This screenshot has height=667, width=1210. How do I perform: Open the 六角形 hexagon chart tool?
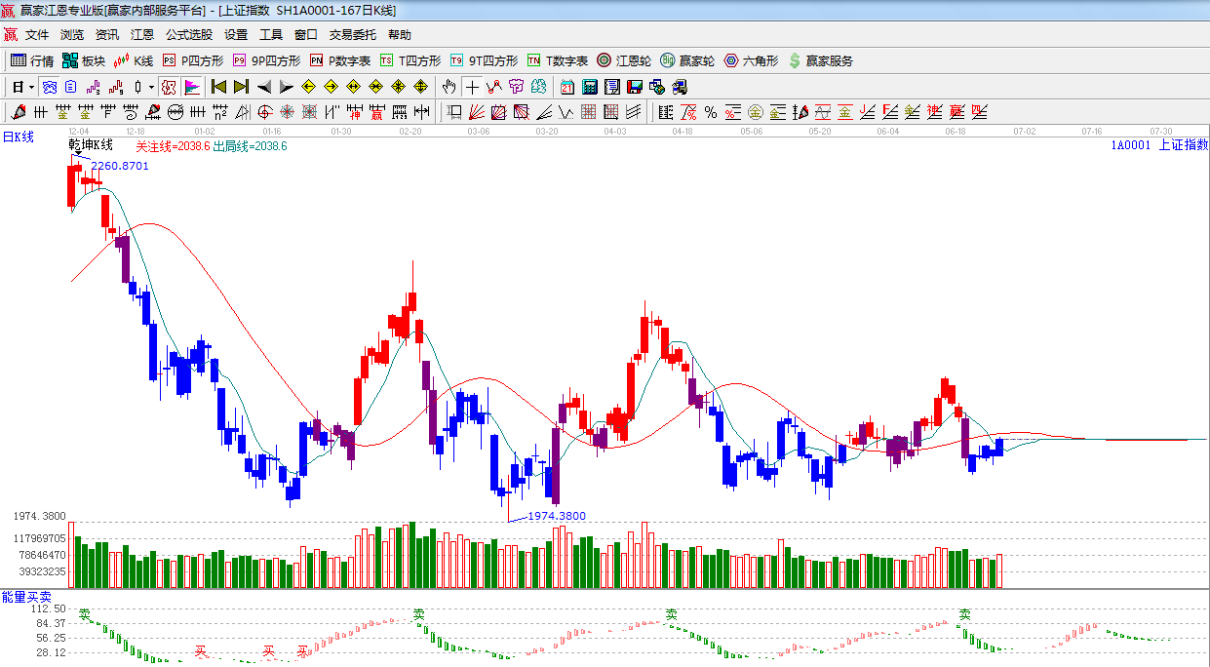[751, 60]
